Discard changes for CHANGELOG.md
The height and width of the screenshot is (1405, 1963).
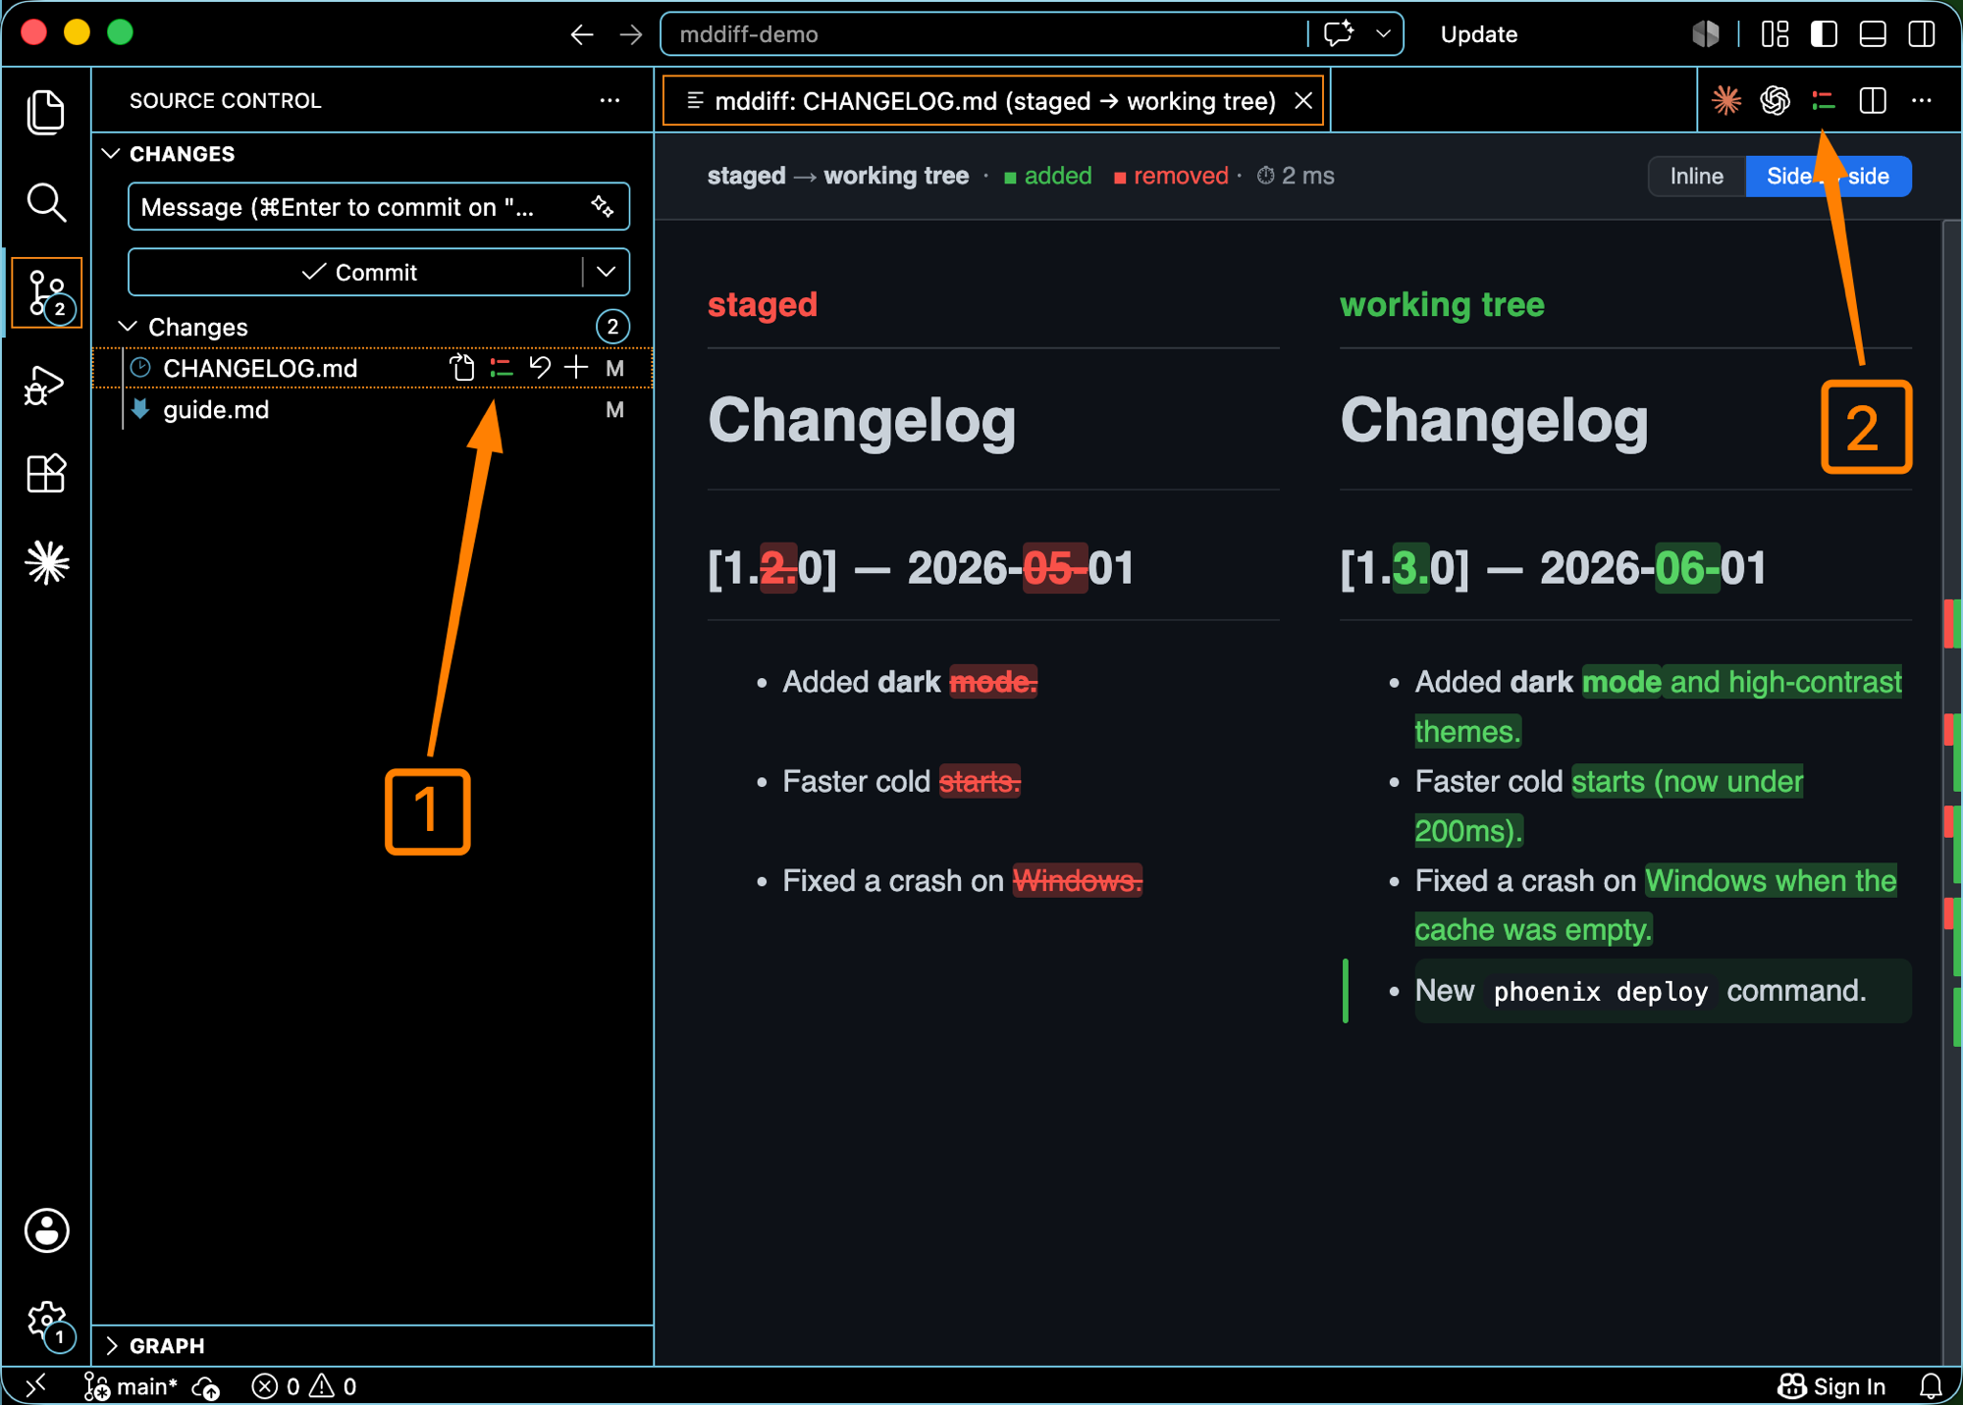point(540,367)
